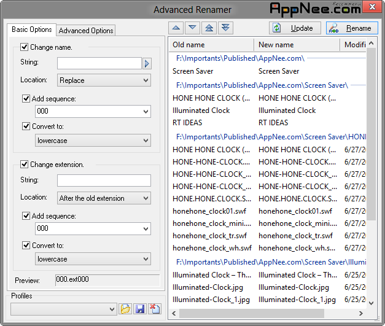The width and height of the screenshot is (385, 326).
Task: Move selected item down one position
Action: [192, 28]
